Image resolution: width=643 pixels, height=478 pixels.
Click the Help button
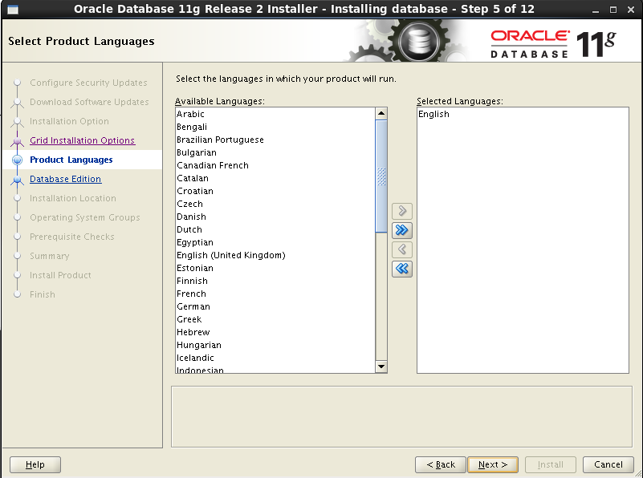pos(35,464)
